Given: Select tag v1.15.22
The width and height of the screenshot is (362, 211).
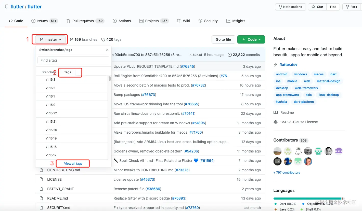Looking at the screenshot, I should [x=71, y=113].
